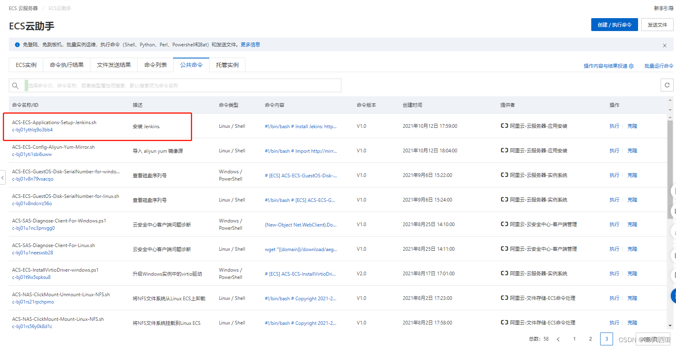Viewport: 676px width, 347px height.
Task: Open command ID c-bj01rs21rpchpmo
Action: pos(33,302)
